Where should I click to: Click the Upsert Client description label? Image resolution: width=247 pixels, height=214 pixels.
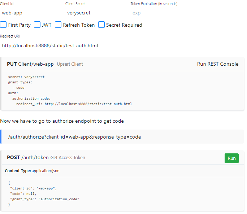(70, 64)
